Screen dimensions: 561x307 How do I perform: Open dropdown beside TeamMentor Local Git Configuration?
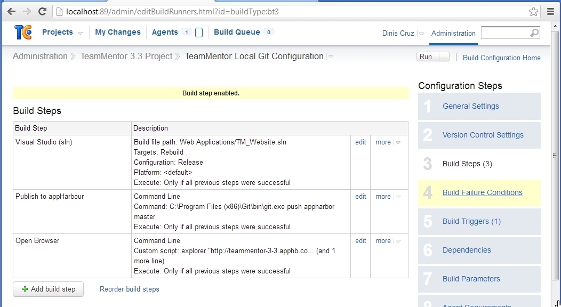pyautogui.click(x=331, y=57)
